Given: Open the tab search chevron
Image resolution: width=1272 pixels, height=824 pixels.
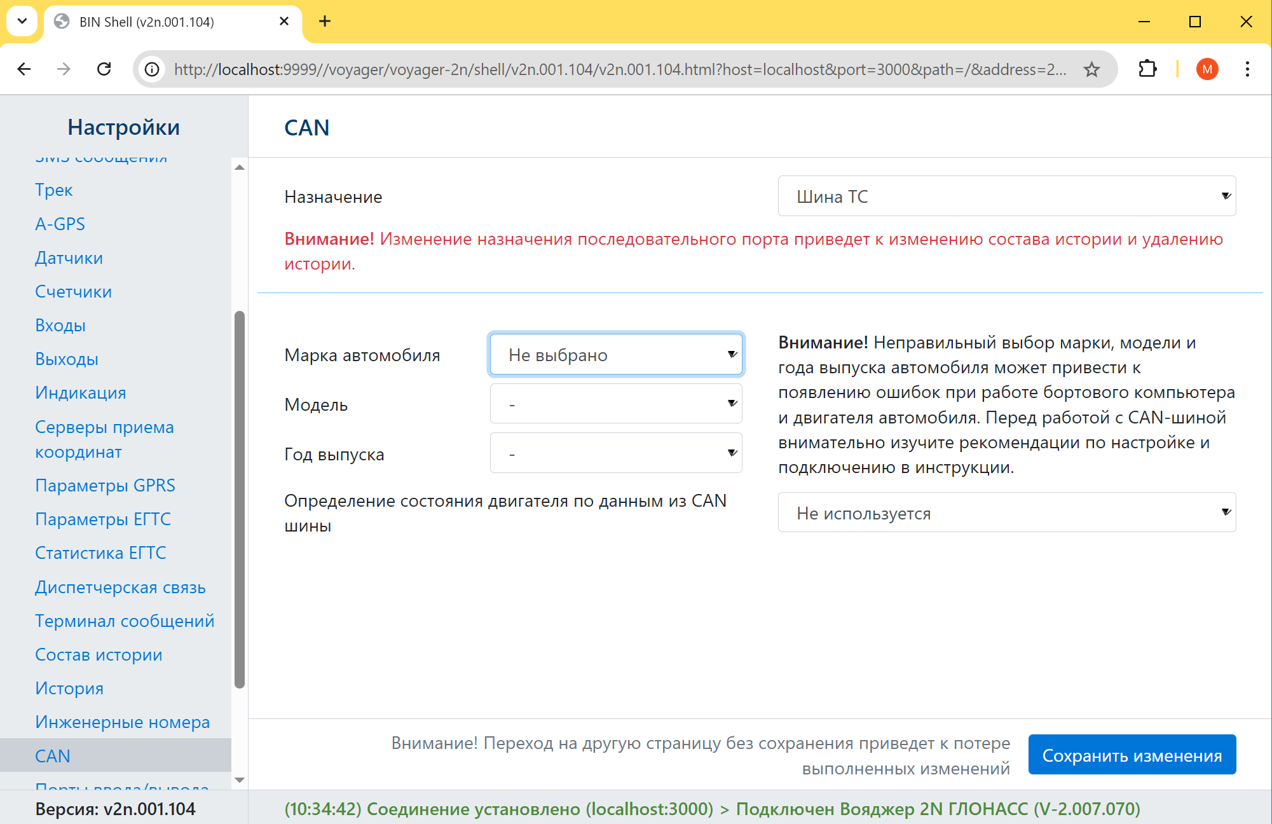Looking at the screenshot, I should pyautogui.click(x=22, y=22).
